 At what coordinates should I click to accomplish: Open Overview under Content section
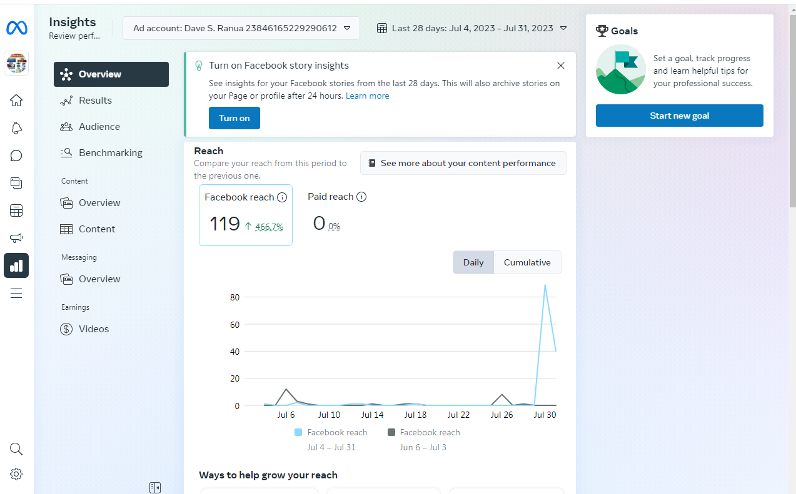coord(111,203)
